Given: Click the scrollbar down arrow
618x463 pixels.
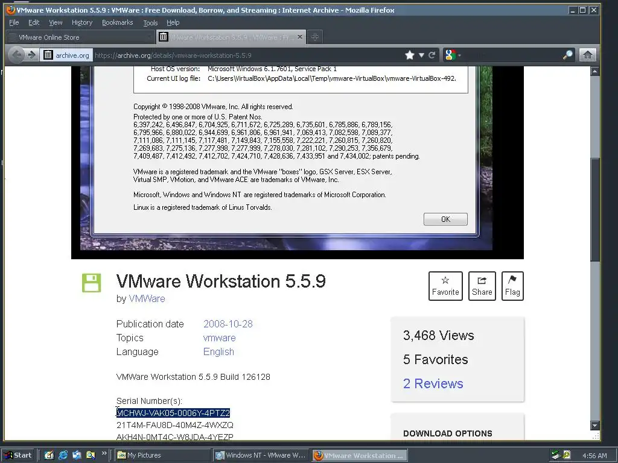Looking at the screenshot, I should (594, 426).
